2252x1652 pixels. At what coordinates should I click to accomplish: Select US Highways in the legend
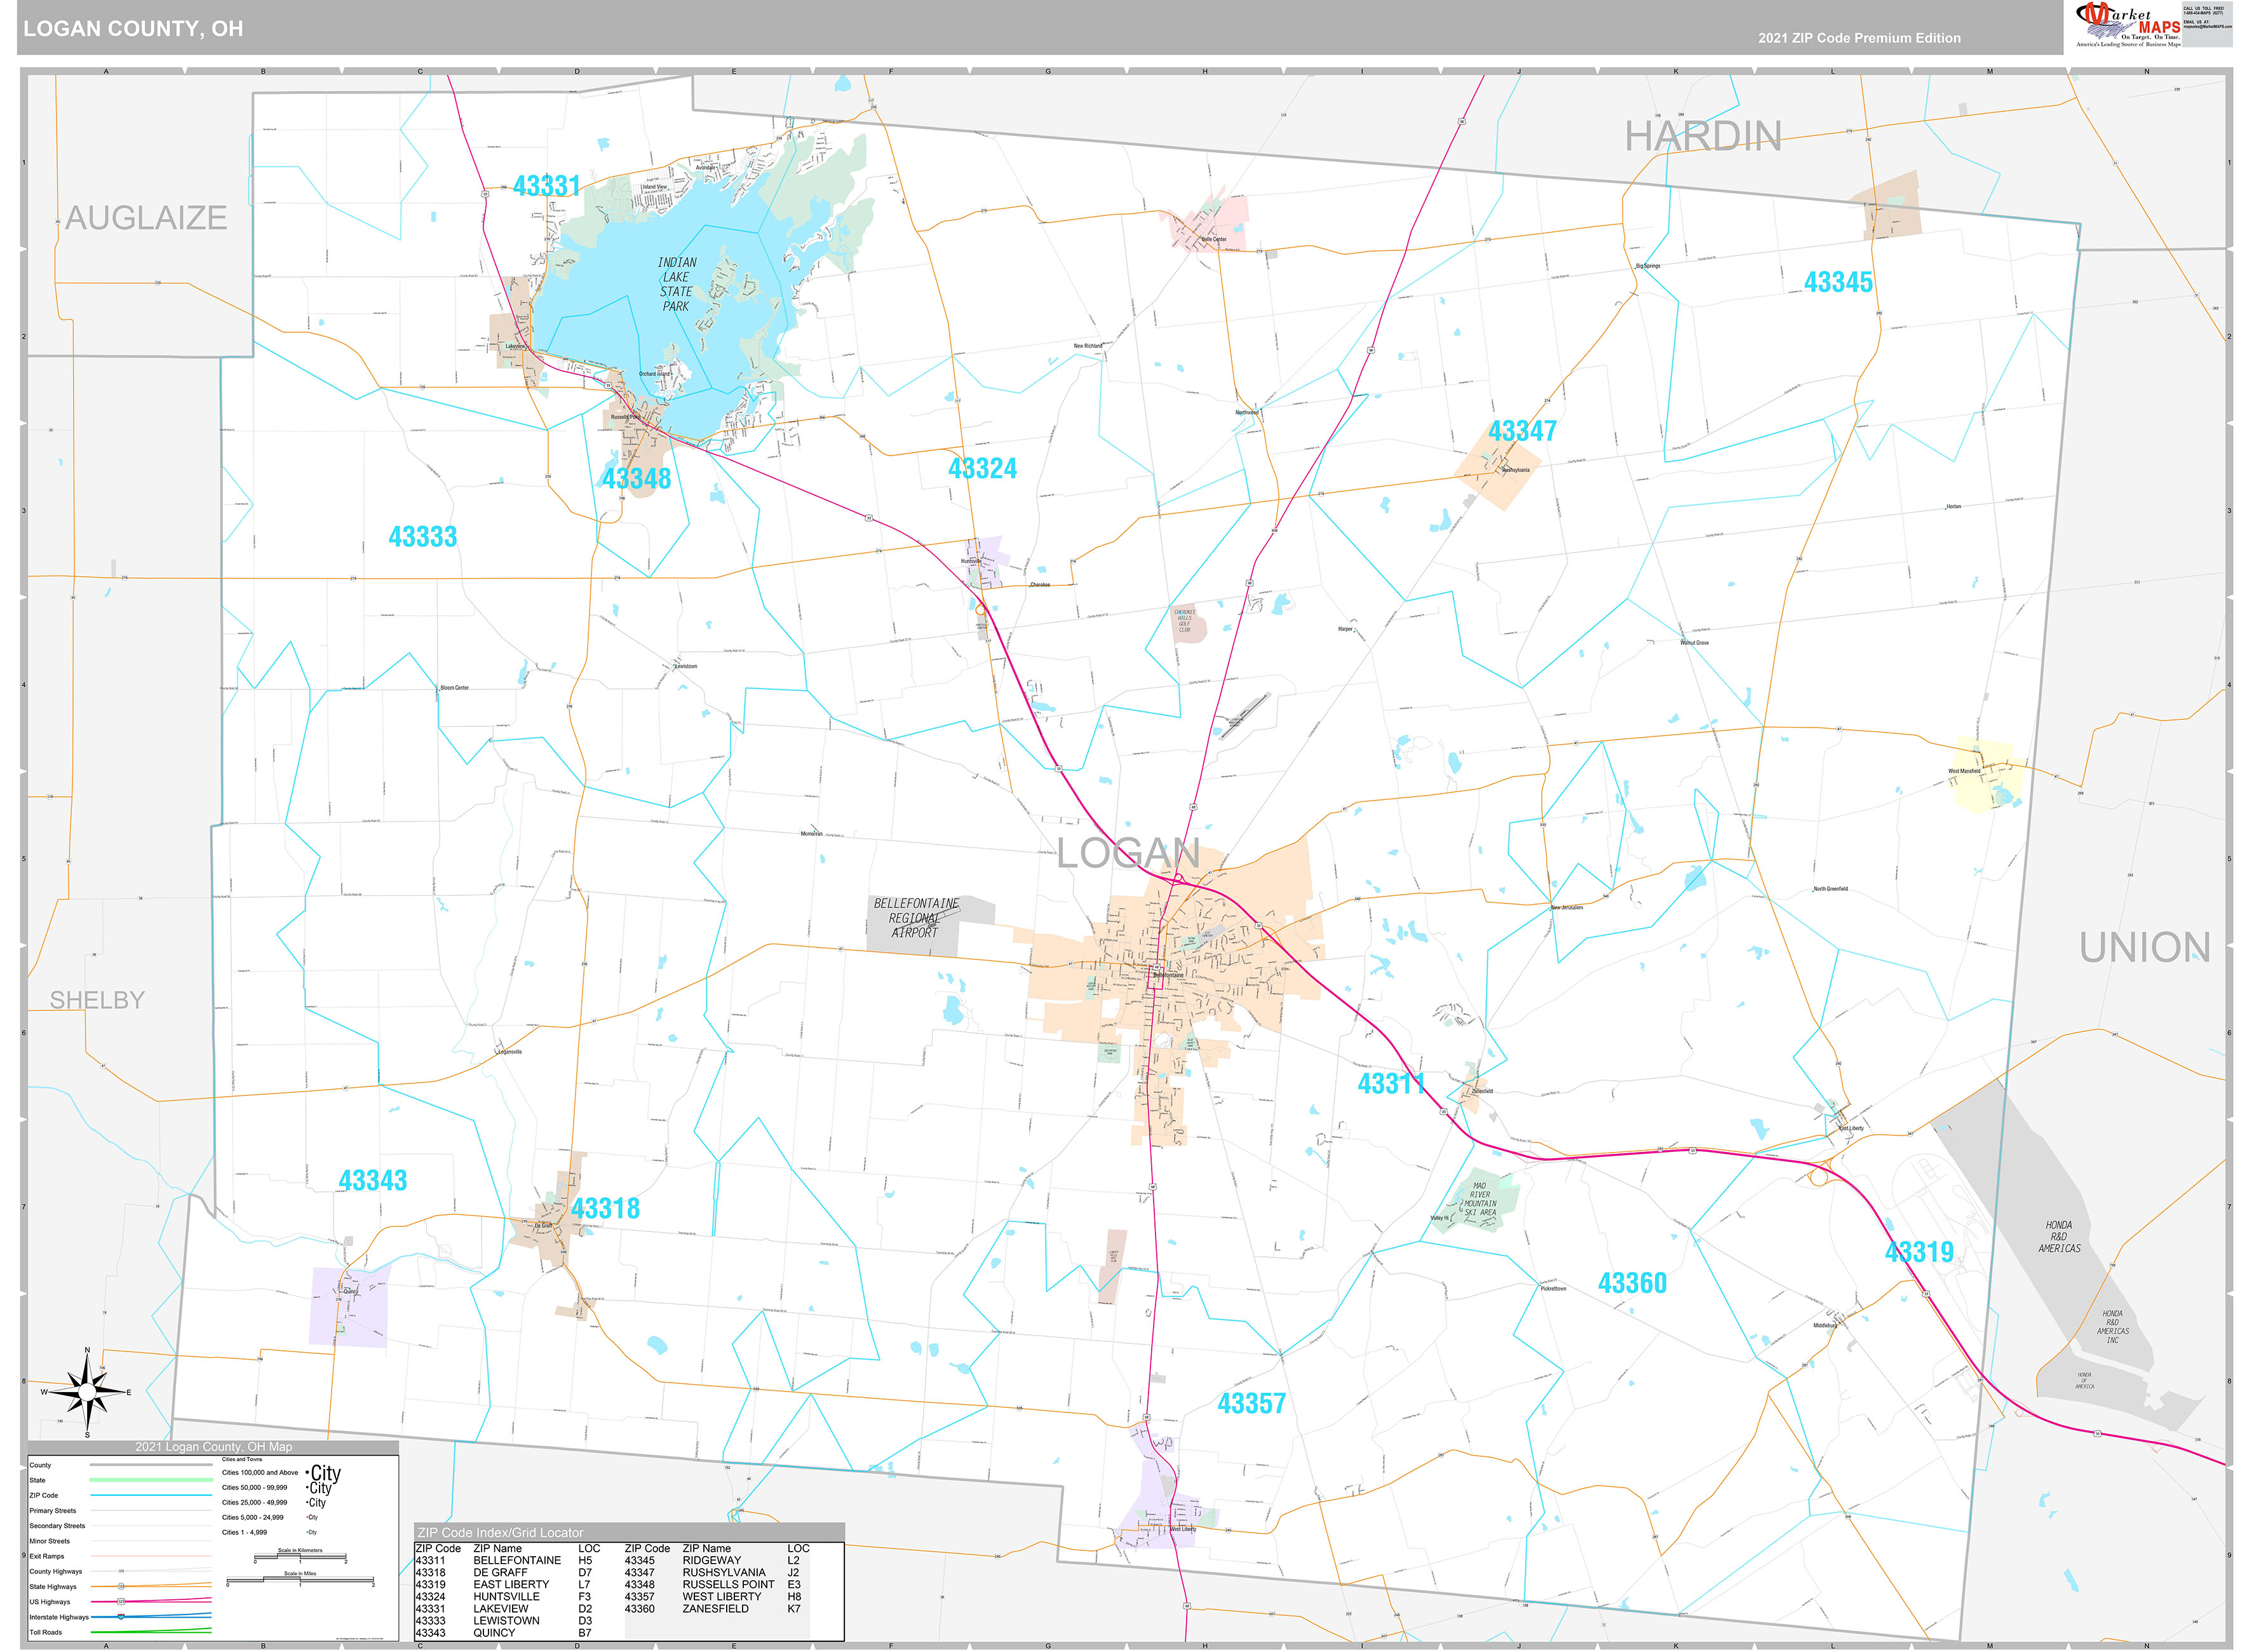(x=50, y=1602)
